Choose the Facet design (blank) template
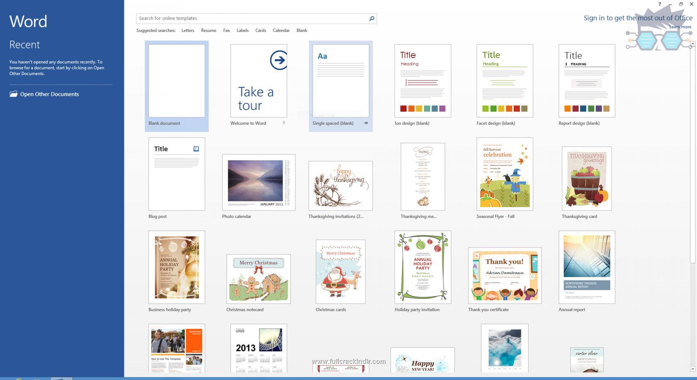This screenshot has height=380, width=697. [x=505, y=81]
